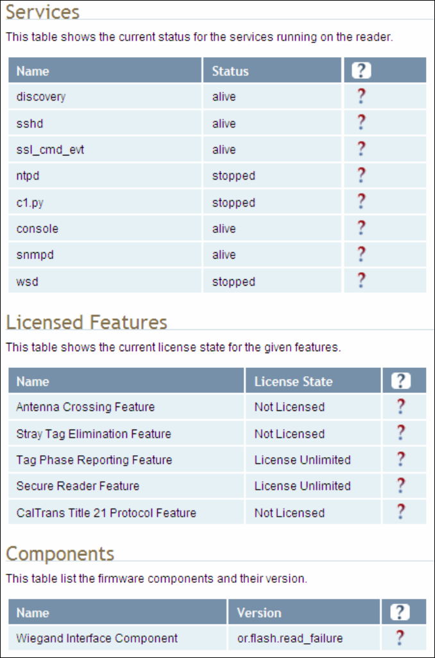Image resolution: width=435 pixels, height=658 pixels.
Task: Select the ntpd service name
Action: (x=28, y=176)
